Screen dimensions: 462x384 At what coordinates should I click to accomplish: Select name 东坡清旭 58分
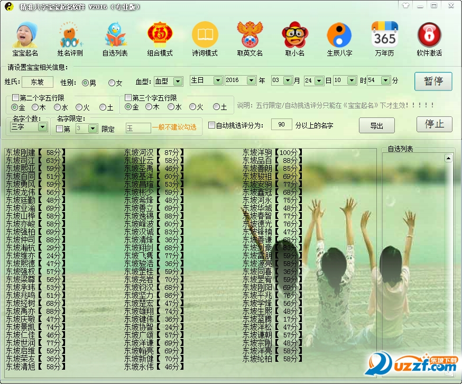(35, 367)
